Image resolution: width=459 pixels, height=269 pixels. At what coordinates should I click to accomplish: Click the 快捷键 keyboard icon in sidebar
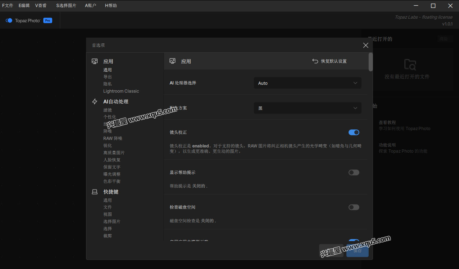pos(95,192)
